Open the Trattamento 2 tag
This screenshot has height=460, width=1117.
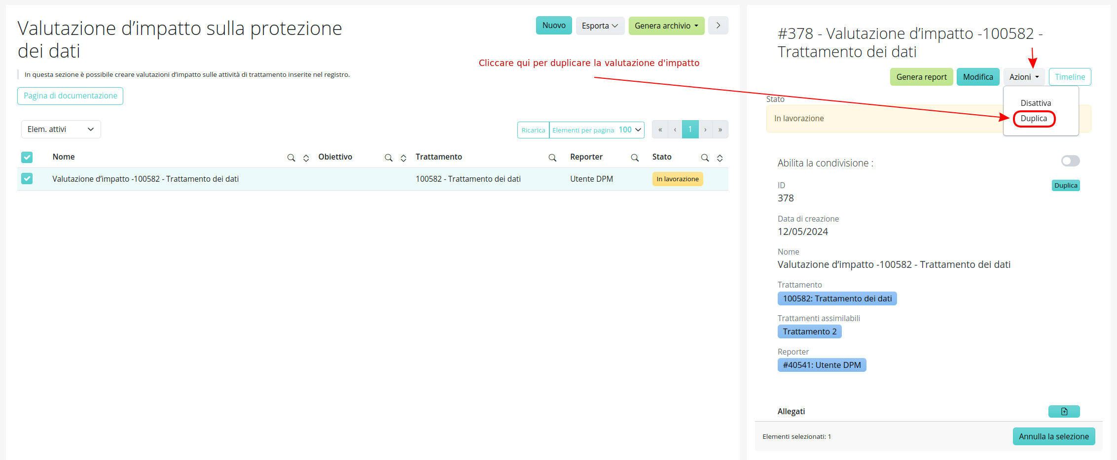pos(809,331)
